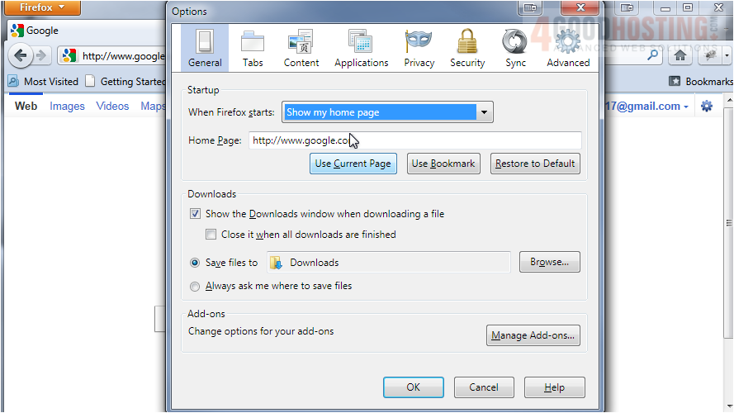Open the Content options panel
The image size is (734, 413).
pyautogui.click(x=301, y=48)
